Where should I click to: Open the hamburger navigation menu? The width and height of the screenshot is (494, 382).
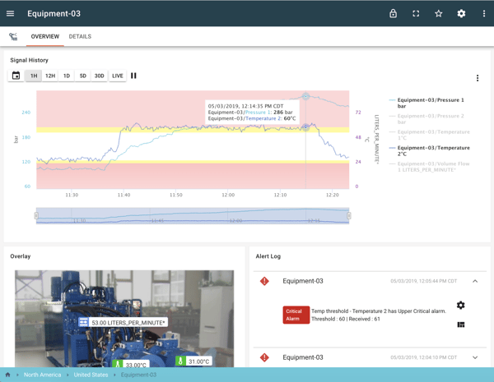tap(11, 14)
